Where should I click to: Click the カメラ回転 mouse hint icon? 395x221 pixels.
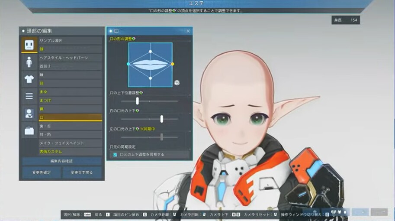click(x=204, y=214)
